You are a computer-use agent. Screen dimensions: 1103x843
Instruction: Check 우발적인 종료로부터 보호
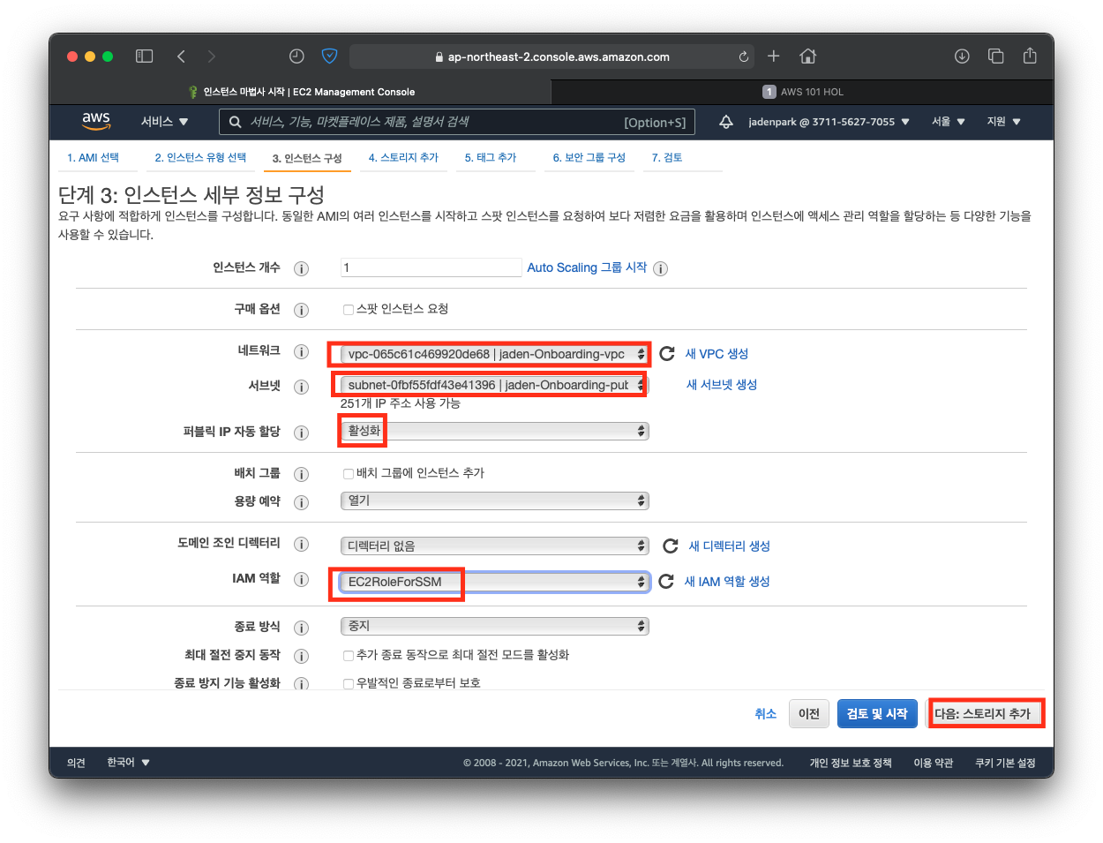click(349, 683)
